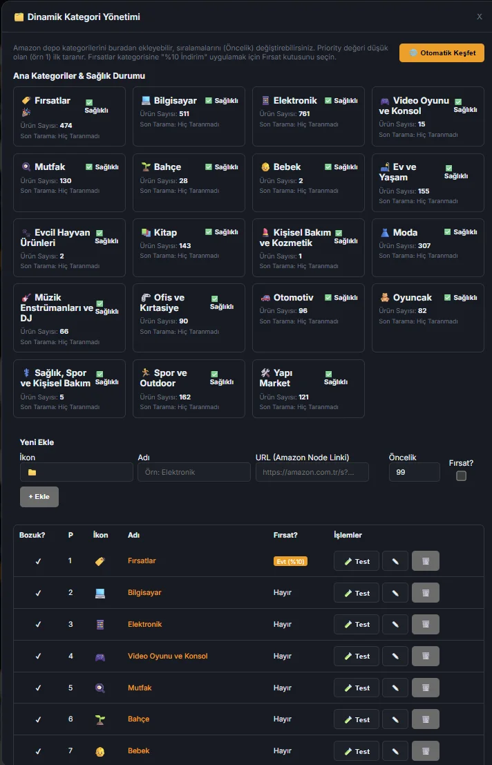This screenshot has width=492, height=765.
Task: Click the edit pencil icon in Bilgisayar row
Action: [395, 593]
